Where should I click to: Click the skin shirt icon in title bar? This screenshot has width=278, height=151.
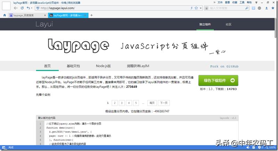pos(256,2)
